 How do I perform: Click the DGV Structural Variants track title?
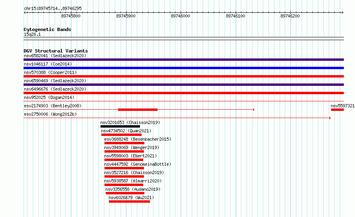(x=56, y=51)
